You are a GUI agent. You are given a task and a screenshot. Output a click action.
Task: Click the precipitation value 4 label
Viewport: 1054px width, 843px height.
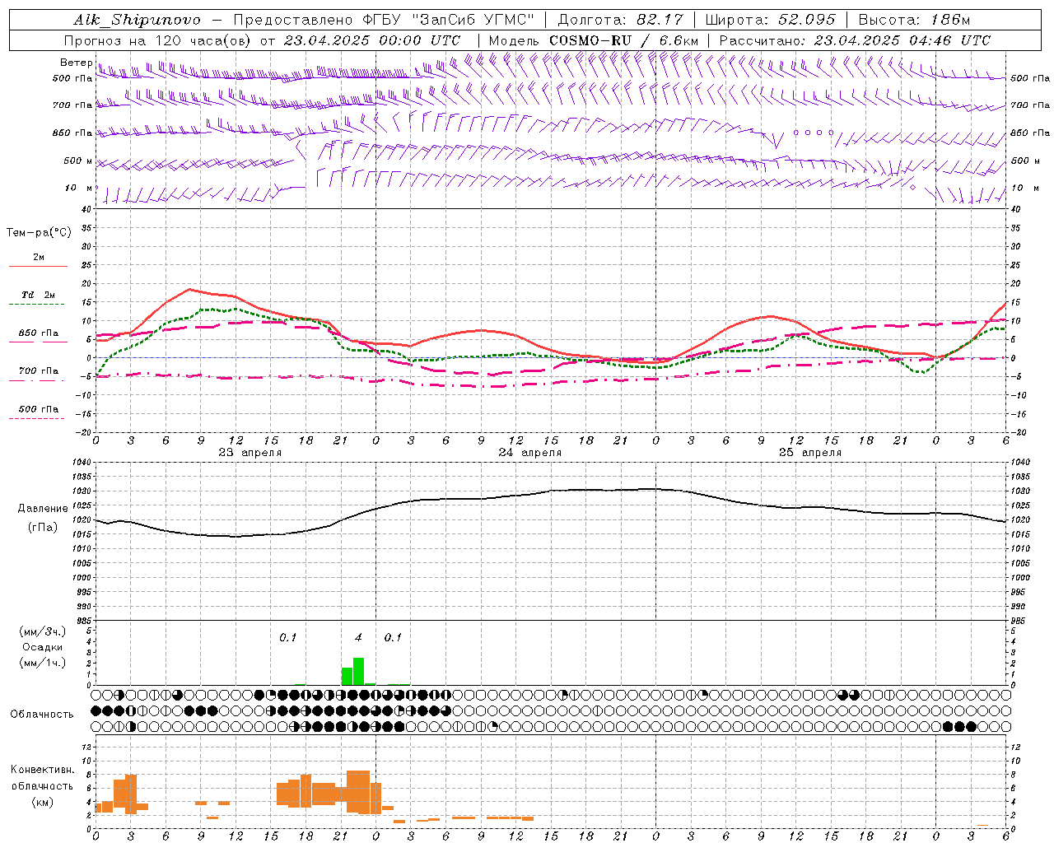pyautogui.click(x=358, y=638)
